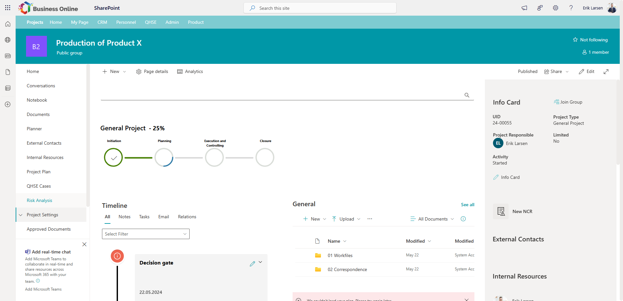Open the help question mark icon

pos(571,8)
